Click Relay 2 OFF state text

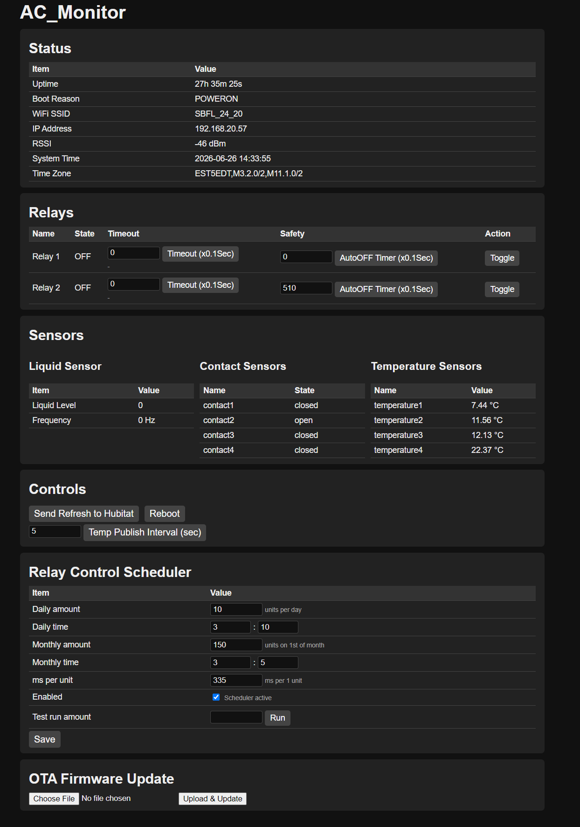click(x=83, y=288)
